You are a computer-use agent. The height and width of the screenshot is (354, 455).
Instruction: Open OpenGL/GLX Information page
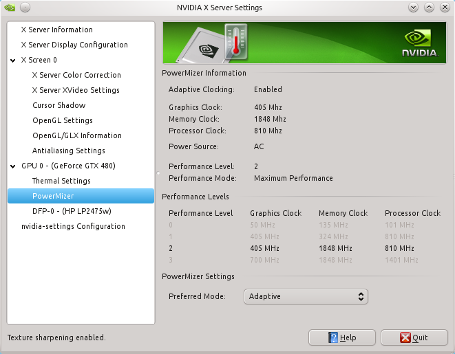[77, 135]
